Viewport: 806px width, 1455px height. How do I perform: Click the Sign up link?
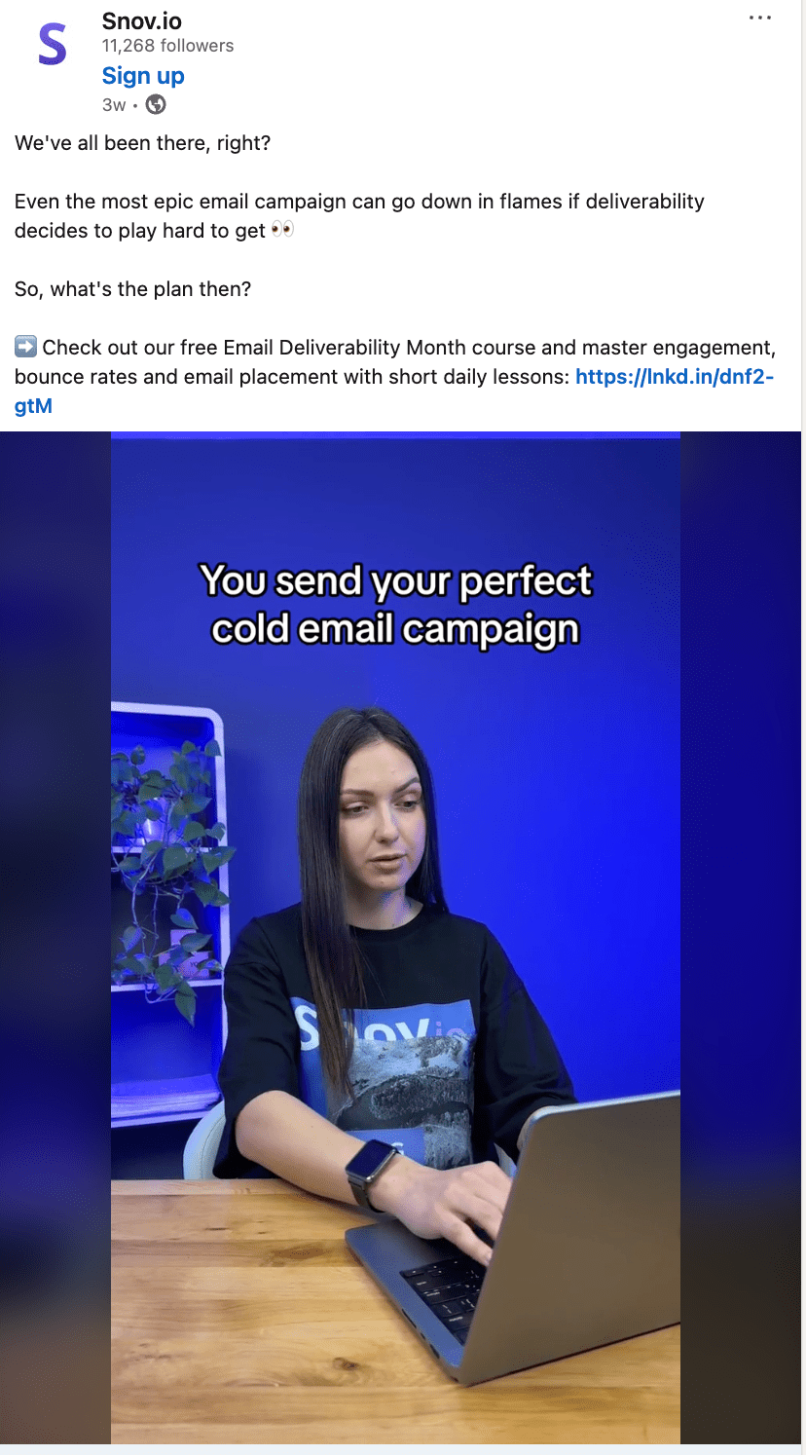[x=143, y=76]
